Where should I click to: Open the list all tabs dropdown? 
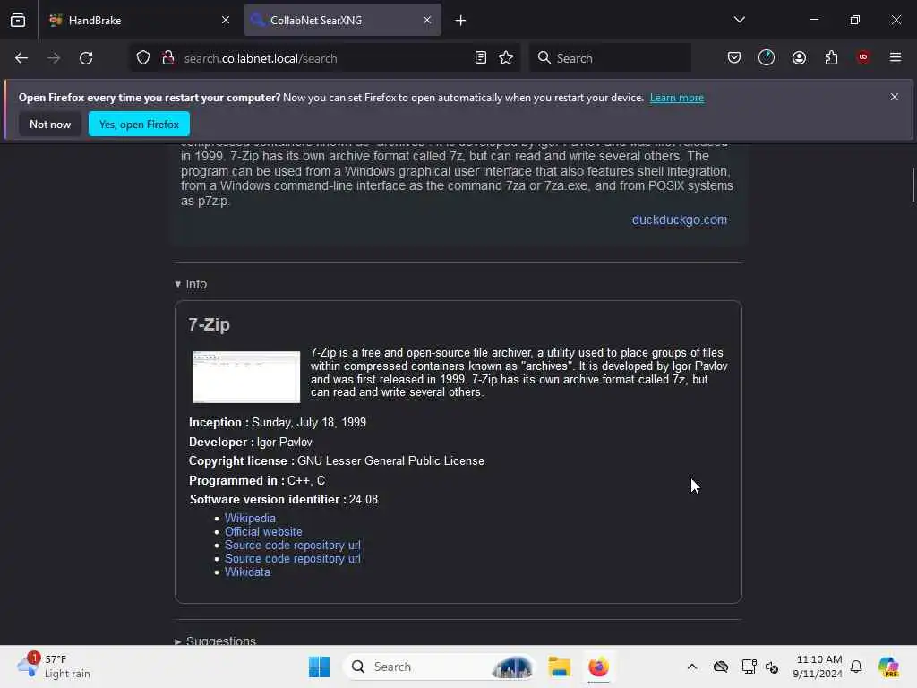739,20
